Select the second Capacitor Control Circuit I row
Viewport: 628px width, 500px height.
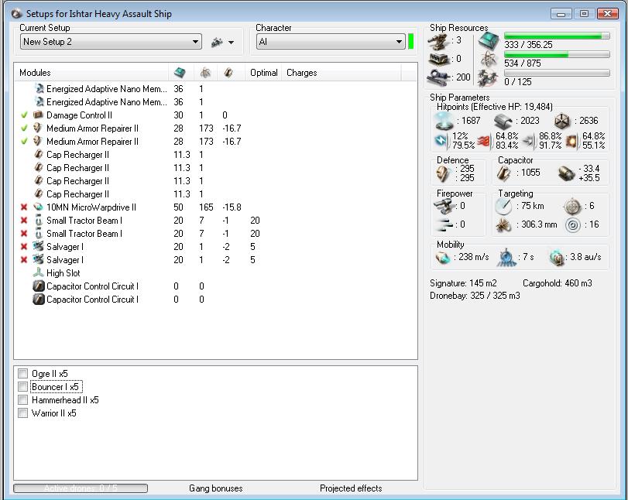click(x=216, y=300)
